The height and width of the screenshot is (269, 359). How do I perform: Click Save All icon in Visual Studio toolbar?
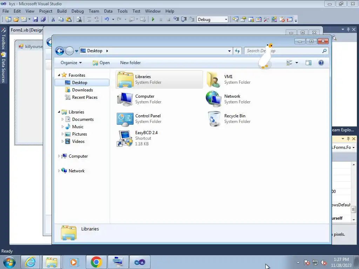43,20
